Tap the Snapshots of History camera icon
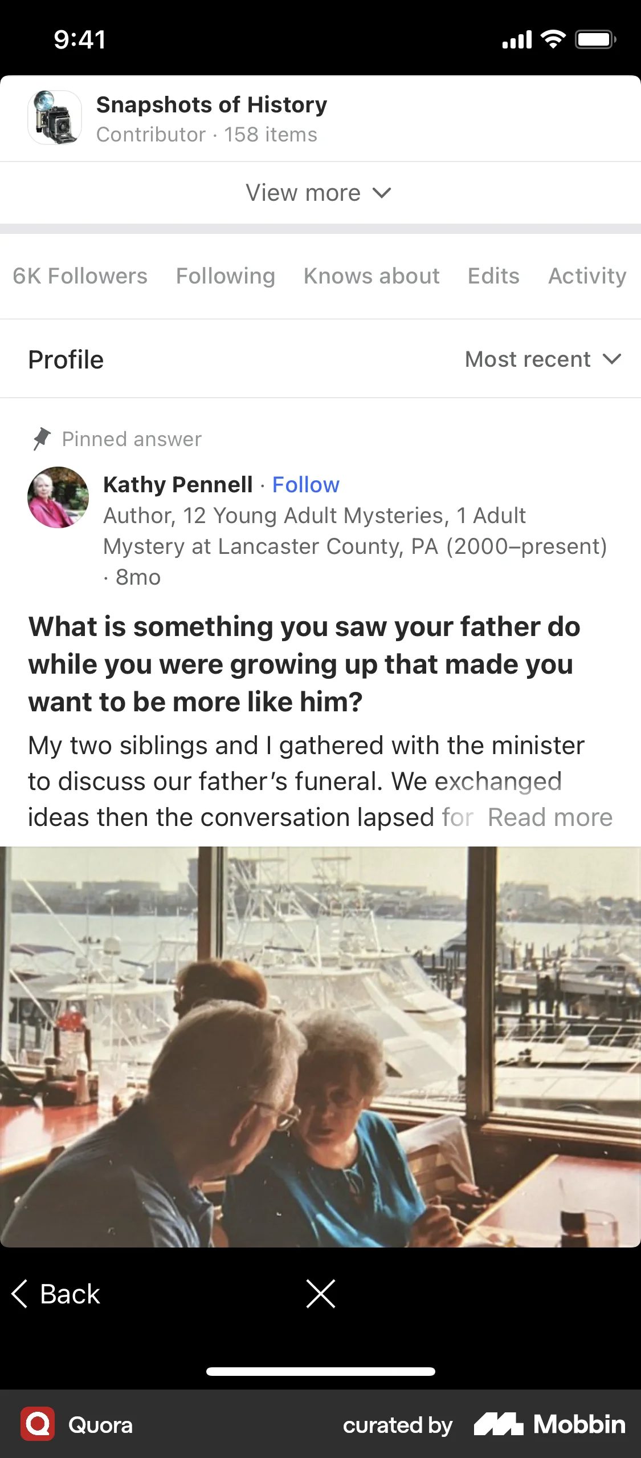 point(55,118)
